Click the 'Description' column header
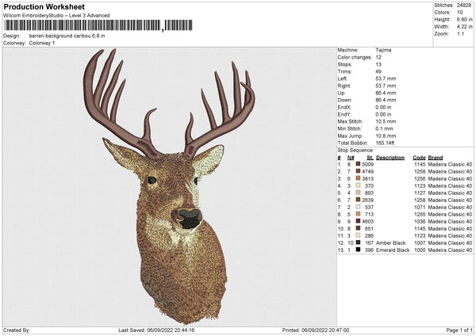This screenshot has height=336, width=476. point(390,158)
